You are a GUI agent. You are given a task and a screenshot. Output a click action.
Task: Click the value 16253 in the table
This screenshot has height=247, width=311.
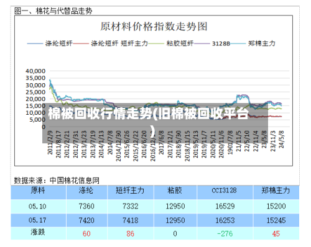225,220
